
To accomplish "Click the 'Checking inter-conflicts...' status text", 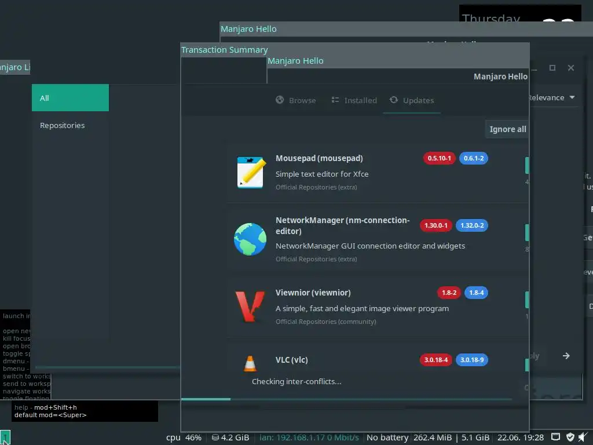I will click(296, 381).
